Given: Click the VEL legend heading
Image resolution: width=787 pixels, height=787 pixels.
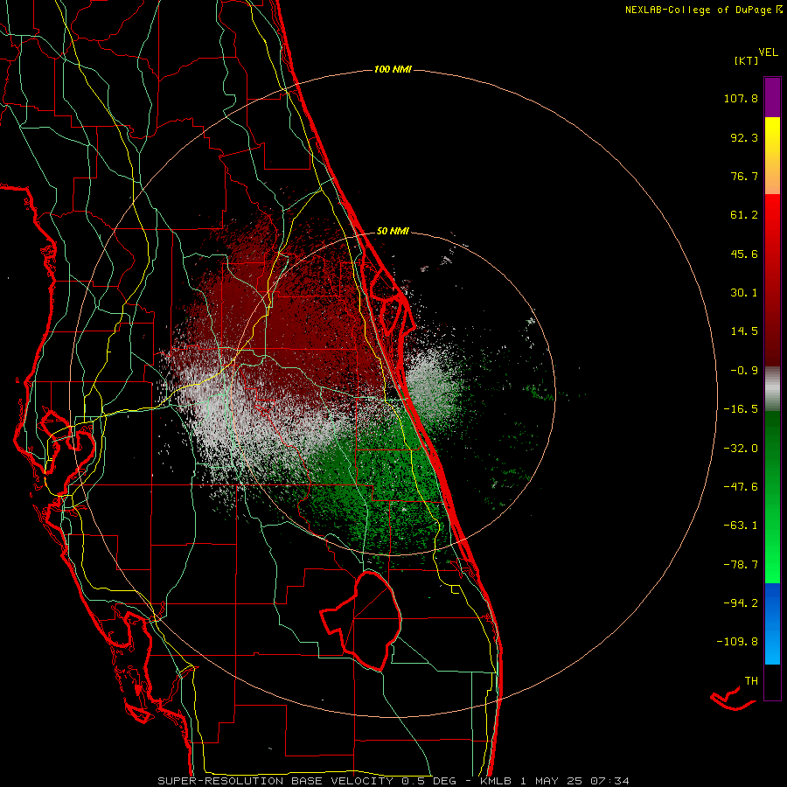Looking at the screenshot, I should coord(769,52).
